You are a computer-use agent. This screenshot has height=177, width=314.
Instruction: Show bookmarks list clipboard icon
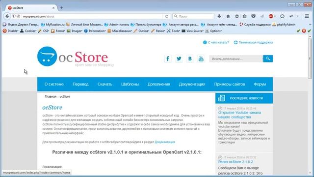[245, 16]
